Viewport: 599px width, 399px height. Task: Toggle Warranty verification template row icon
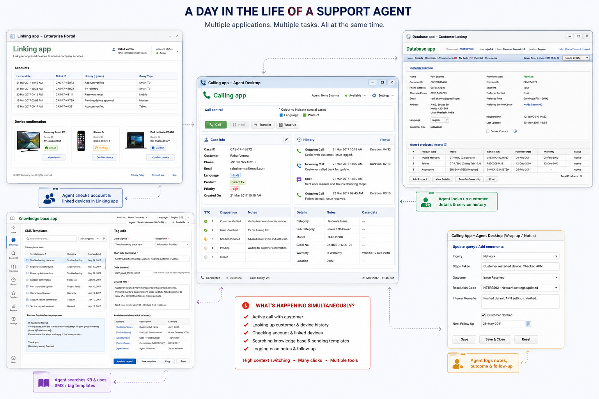(x=27, y=293)
